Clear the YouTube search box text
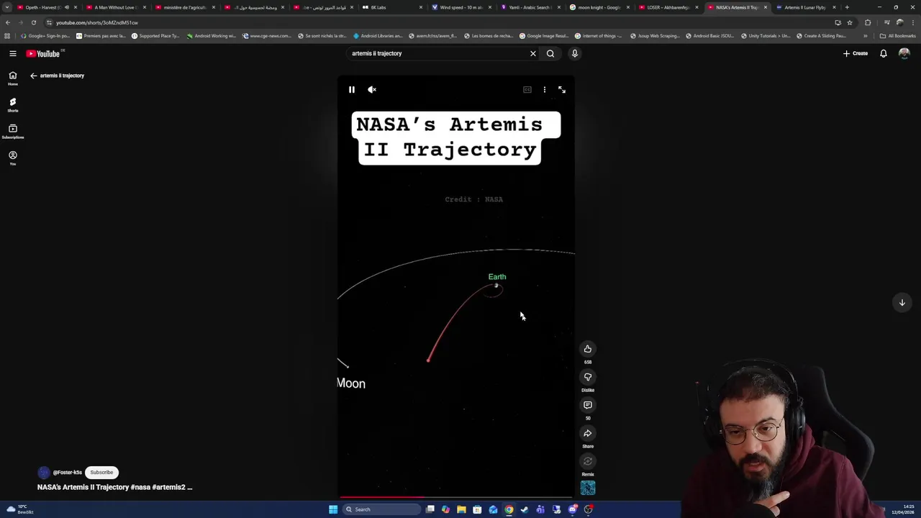This screenshot has width=921, height=518. 533,53
